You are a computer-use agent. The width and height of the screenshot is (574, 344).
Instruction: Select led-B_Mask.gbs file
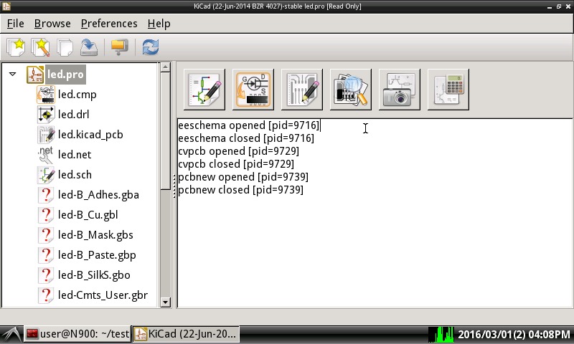point(95,235)
